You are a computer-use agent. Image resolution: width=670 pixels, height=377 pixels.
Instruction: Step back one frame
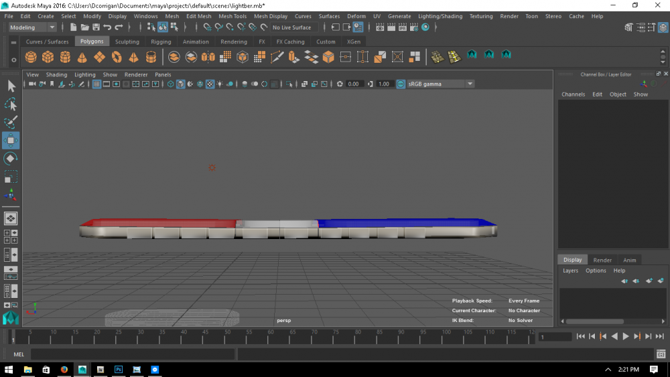point(592,336)
